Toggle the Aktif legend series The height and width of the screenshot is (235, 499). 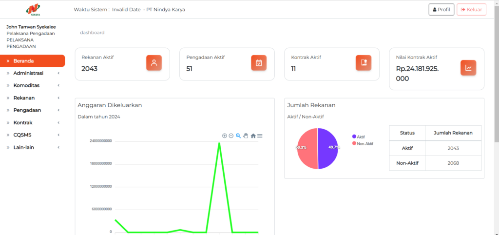point(360,137)
